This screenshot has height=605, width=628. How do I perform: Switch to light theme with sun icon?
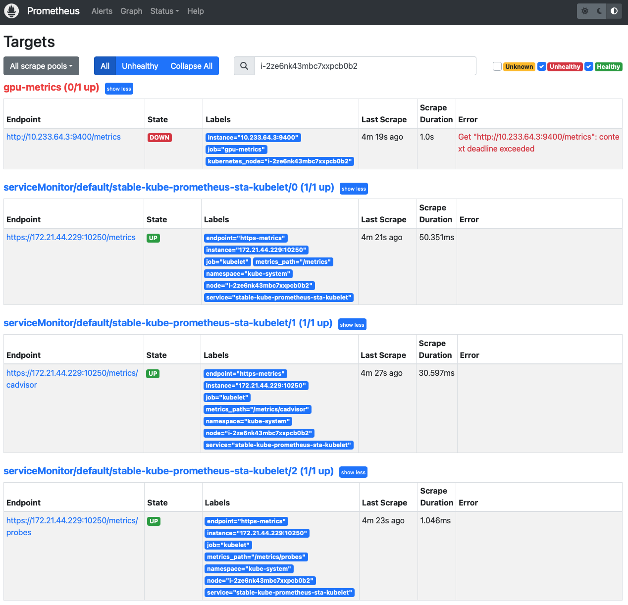click(x=585, y=11)
